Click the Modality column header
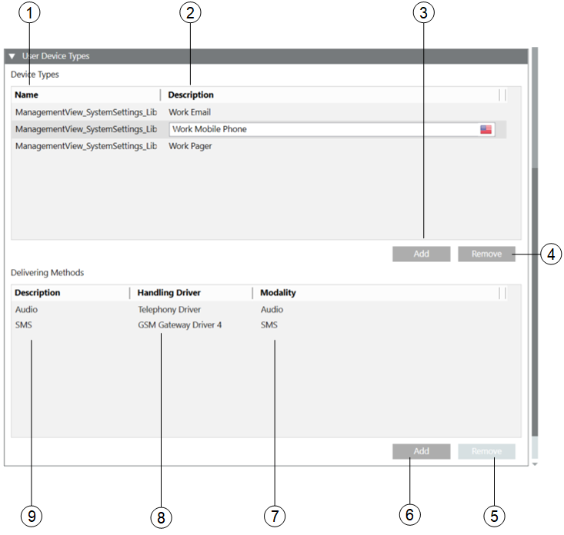This screenshot has height=535, width=564. pos(278,293)
